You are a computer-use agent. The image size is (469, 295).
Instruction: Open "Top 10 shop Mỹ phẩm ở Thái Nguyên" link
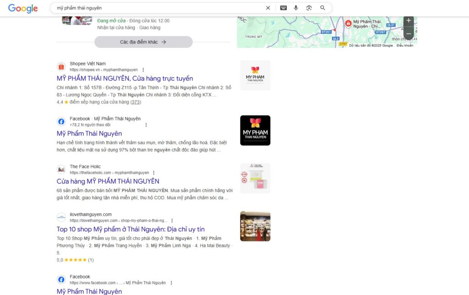tap(131, 229)
